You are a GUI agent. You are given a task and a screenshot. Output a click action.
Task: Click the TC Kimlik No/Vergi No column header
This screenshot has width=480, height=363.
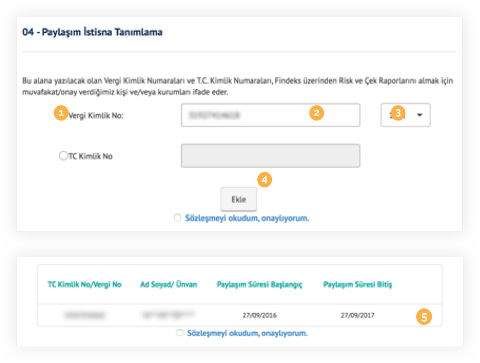click(x=84, y=285)
